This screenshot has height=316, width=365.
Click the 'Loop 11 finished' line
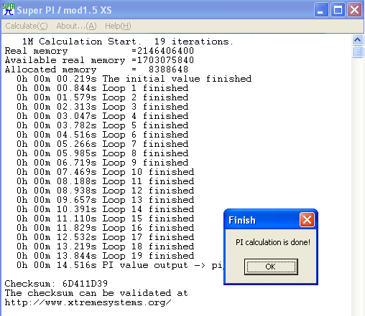tap(105, 181)
